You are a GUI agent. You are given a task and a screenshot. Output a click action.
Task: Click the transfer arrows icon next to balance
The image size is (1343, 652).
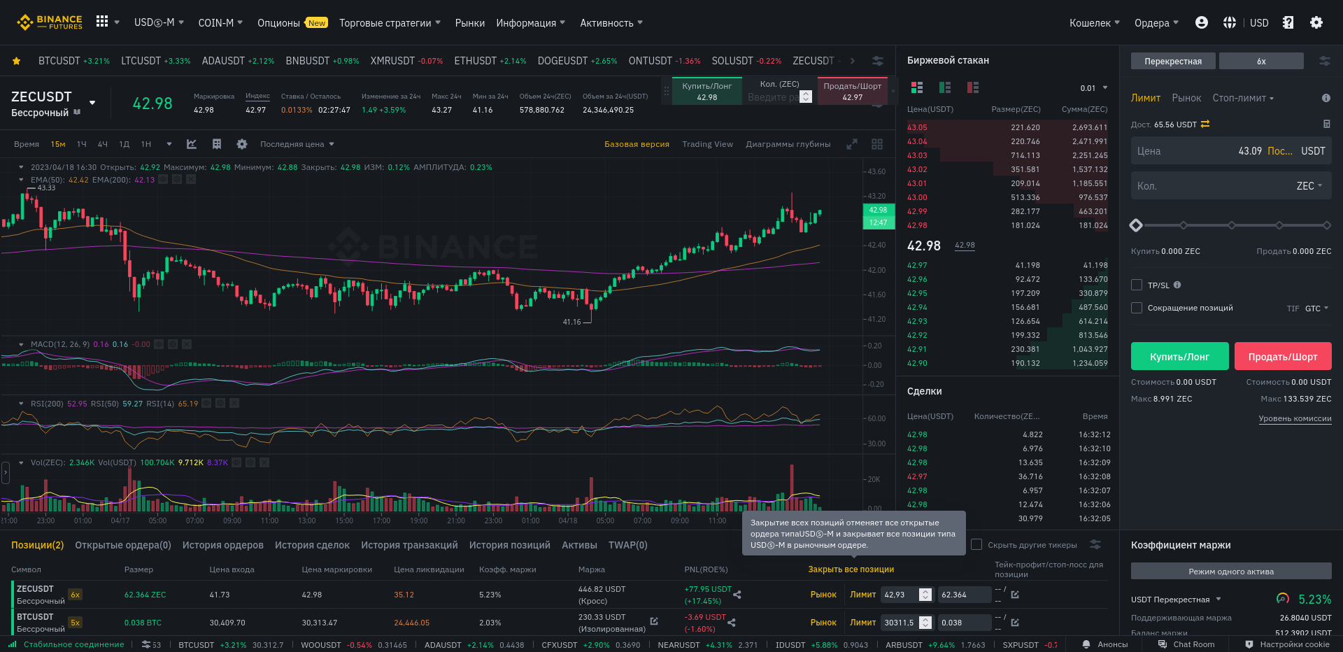(1205, 124)
